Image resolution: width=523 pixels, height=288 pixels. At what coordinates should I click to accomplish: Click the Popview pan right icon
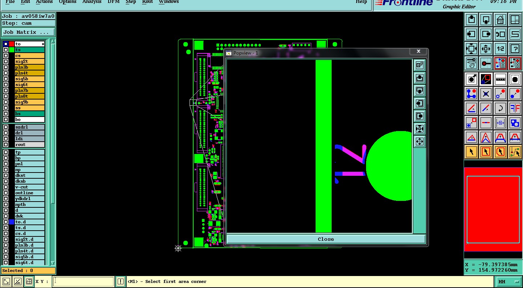point(419,116)
